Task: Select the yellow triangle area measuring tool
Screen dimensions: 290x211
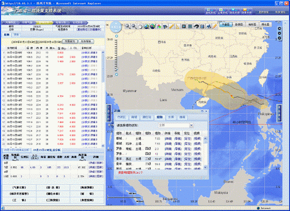Action: pyautogui.click(x=177, y=26)
